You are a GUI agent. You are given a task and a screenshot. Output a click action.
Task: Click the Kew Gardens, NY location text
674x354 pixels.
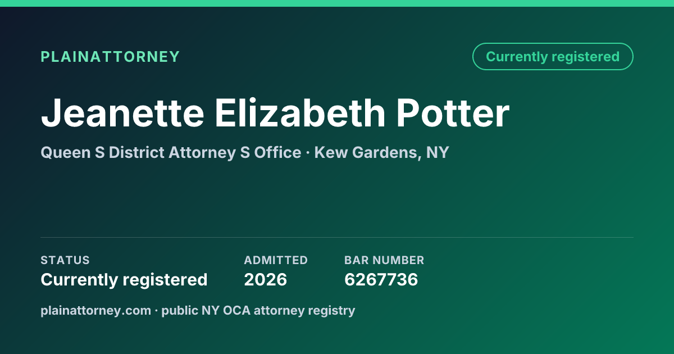(382, 152)
